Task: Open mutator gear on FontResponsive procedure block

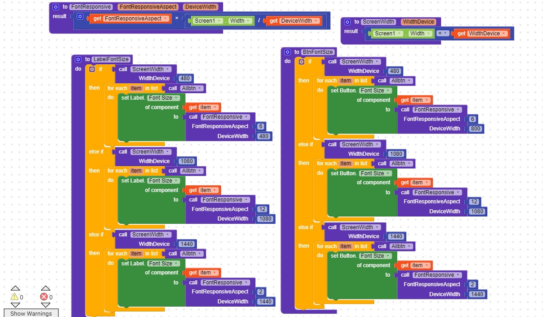Action: pyautogui.click(x=56, y=7)
